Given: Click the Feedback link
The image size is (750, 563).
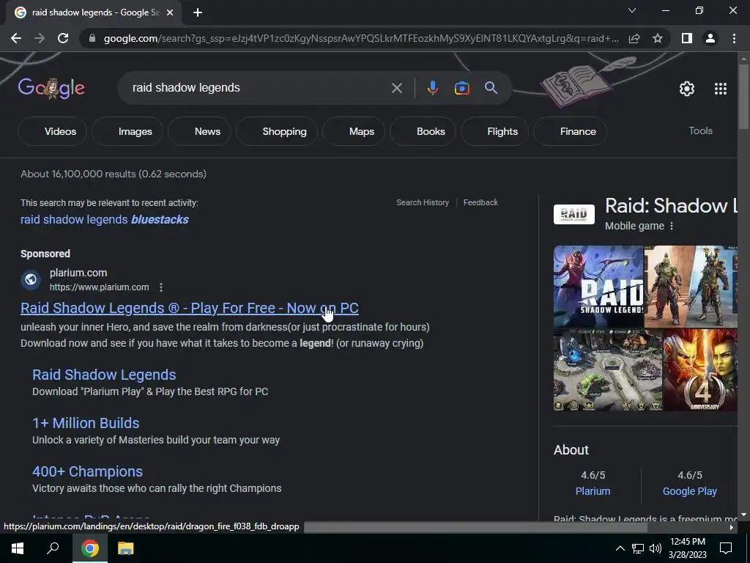Looking at the screenshot, I should [x=480, y=202].
